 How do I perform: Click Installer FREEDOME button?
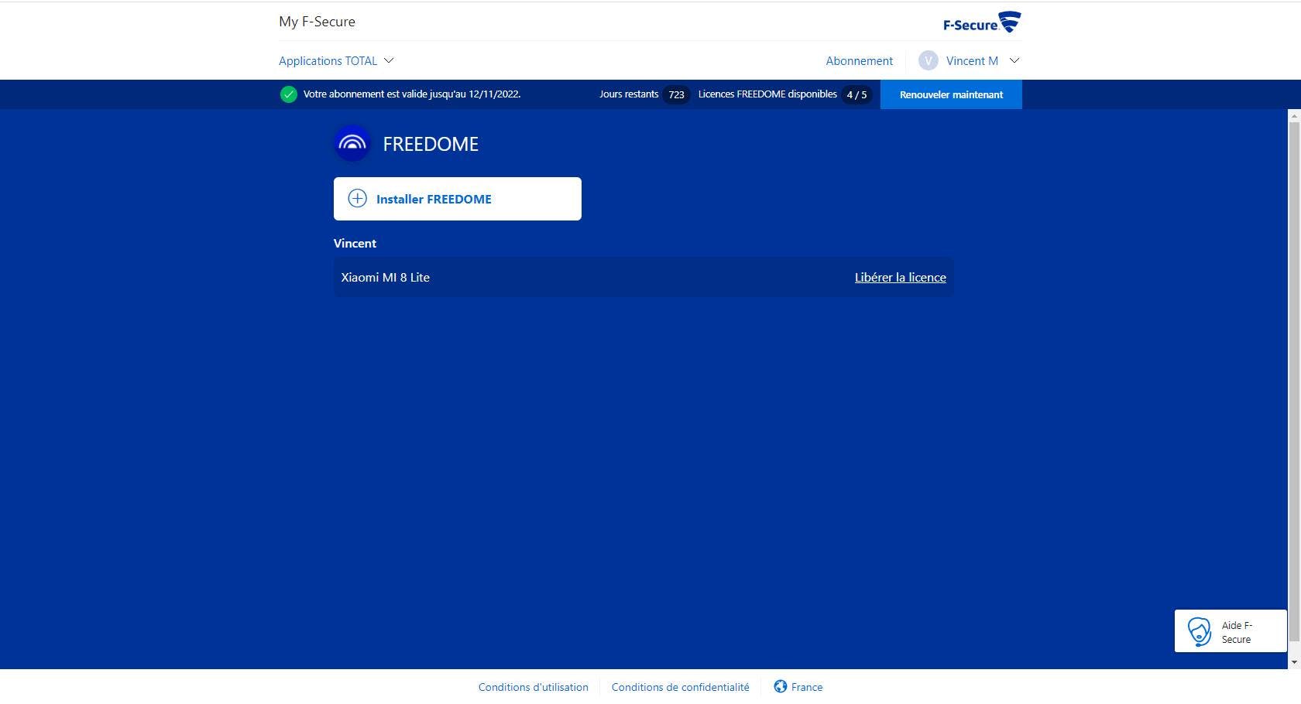[458, 199]
